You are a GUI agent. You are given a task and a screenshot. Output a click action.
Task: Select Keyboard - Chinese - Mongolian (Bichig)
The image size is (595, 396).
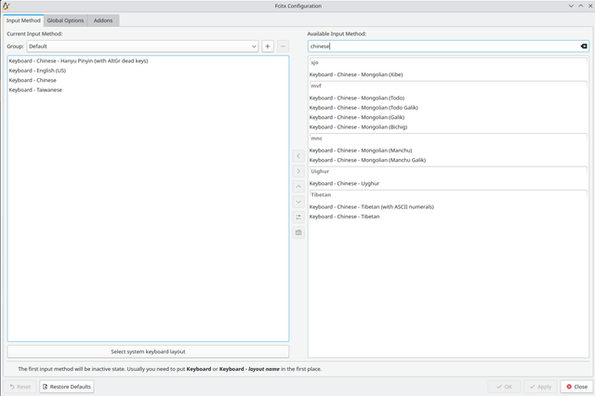tap(448, 127)
